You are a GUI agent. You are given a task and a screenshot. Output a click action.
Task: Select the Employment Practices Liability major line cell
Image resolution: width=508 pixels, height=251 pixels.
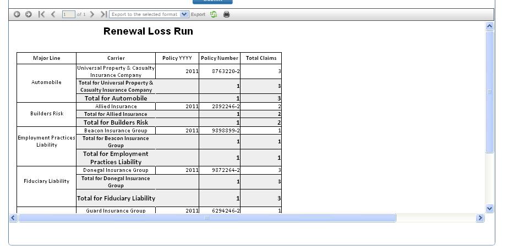point(47,147)
